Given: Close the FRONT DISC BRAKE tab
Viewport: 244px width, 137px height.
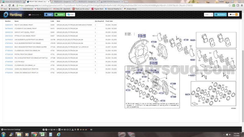Looking at the screenshot, I should pos(48,2).
